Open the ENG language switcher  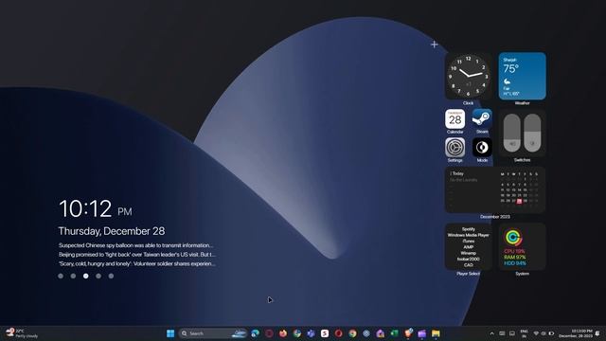tap(524, 333)
